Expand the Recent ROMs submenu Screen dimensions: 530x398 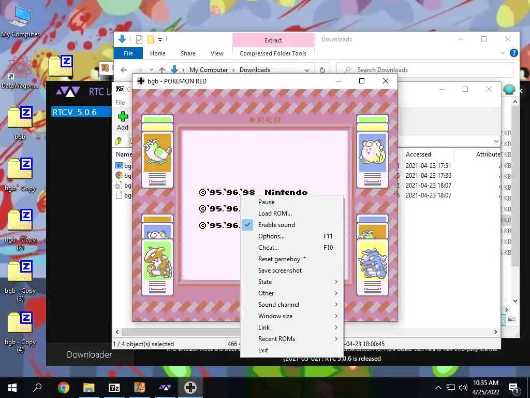click(x=292, y=339)
